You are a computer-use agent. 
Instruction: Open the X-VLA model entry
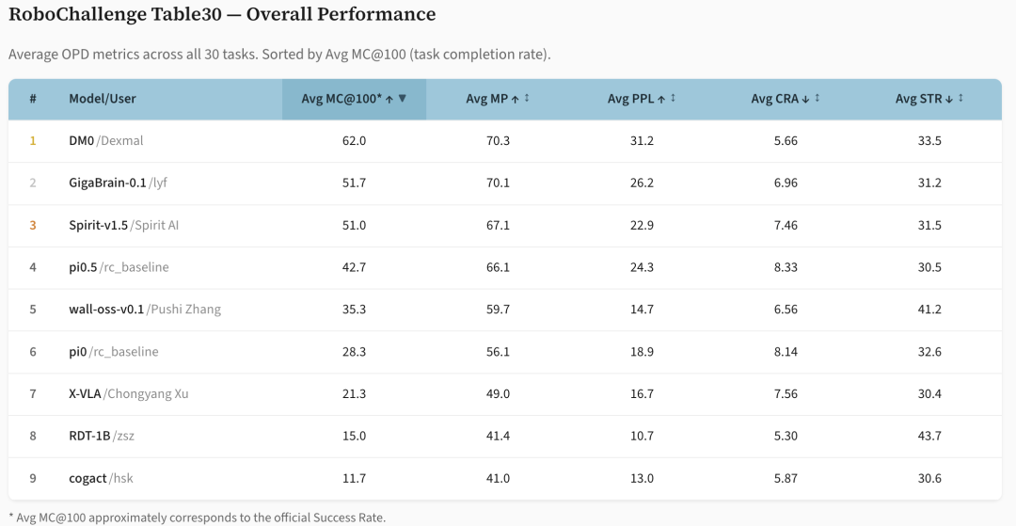pyautogui.click(x=85, y=393)
